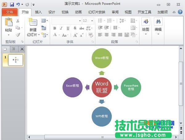The height and width of the screenshot is (140, 185).
Task: Toggle Strikethrough formatting
Action: 81,28
